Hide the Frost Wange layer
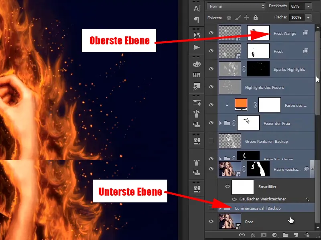This screenshot has height=240, width=321. tap(211, 33)
